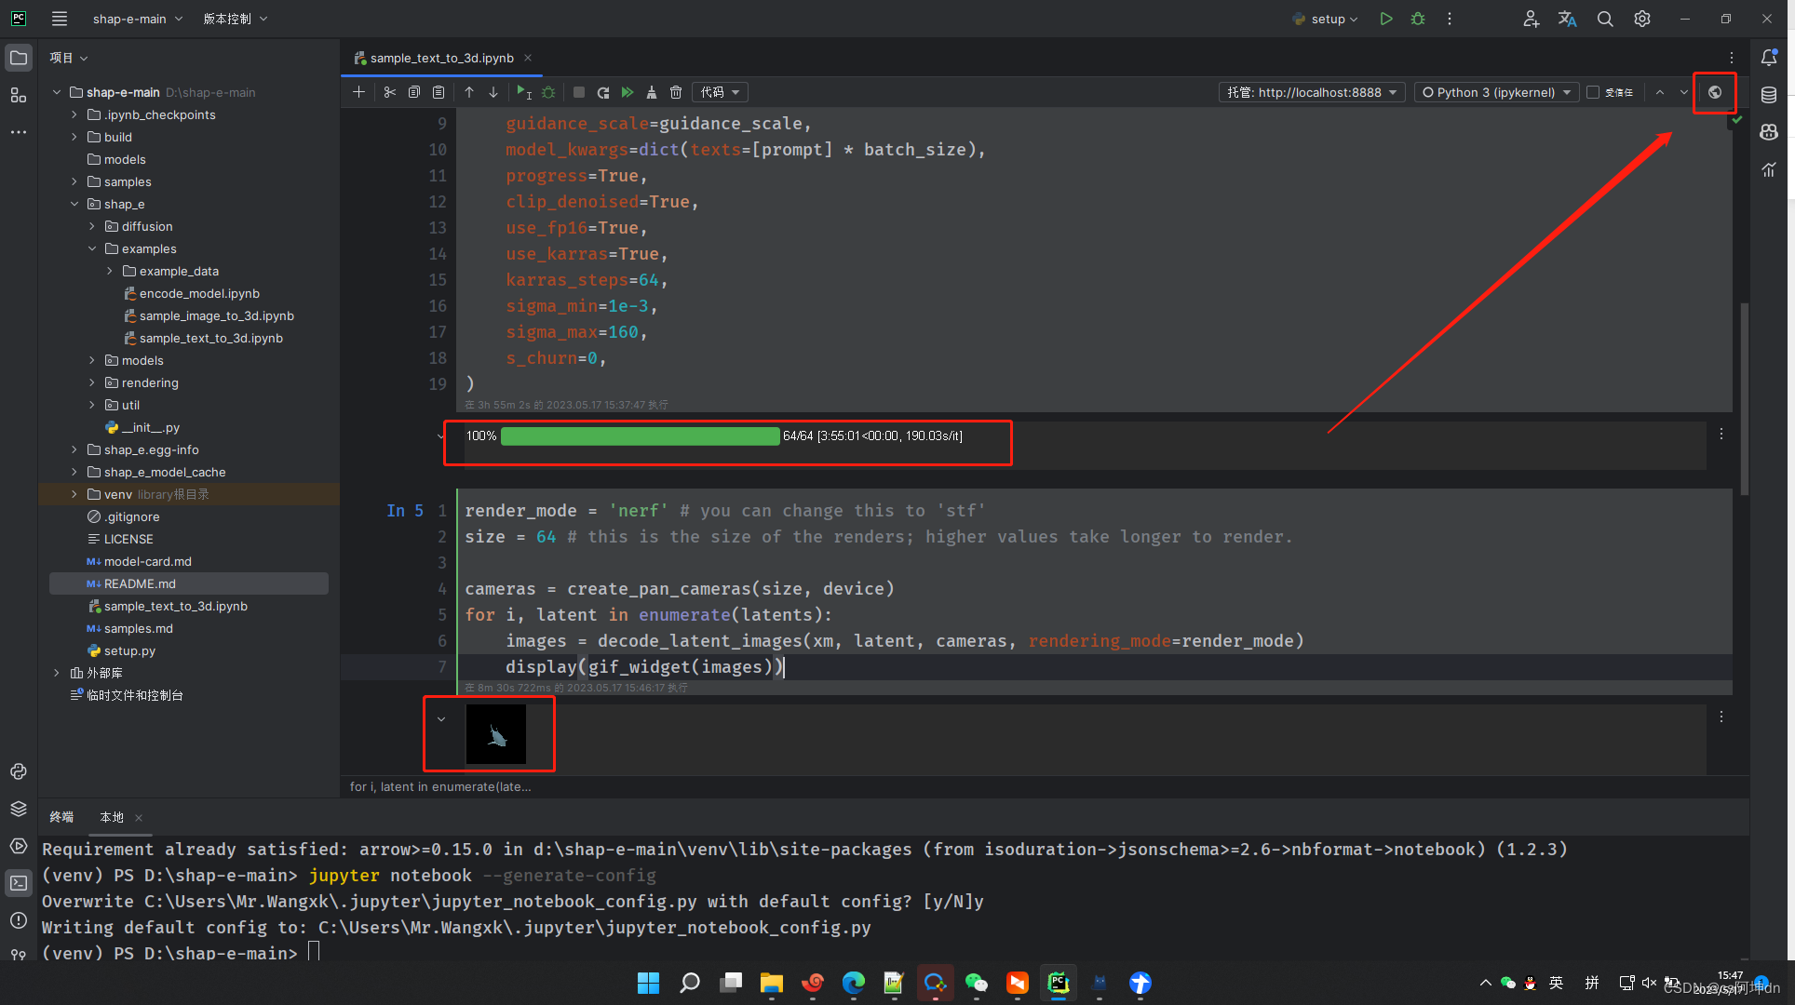
Task: Open the AI Assistant panel
Action: pyautogui.click(x=1769, y=132)
